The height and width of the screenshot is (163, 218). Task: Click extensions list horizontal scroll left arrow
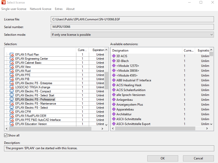pos(113,129)
